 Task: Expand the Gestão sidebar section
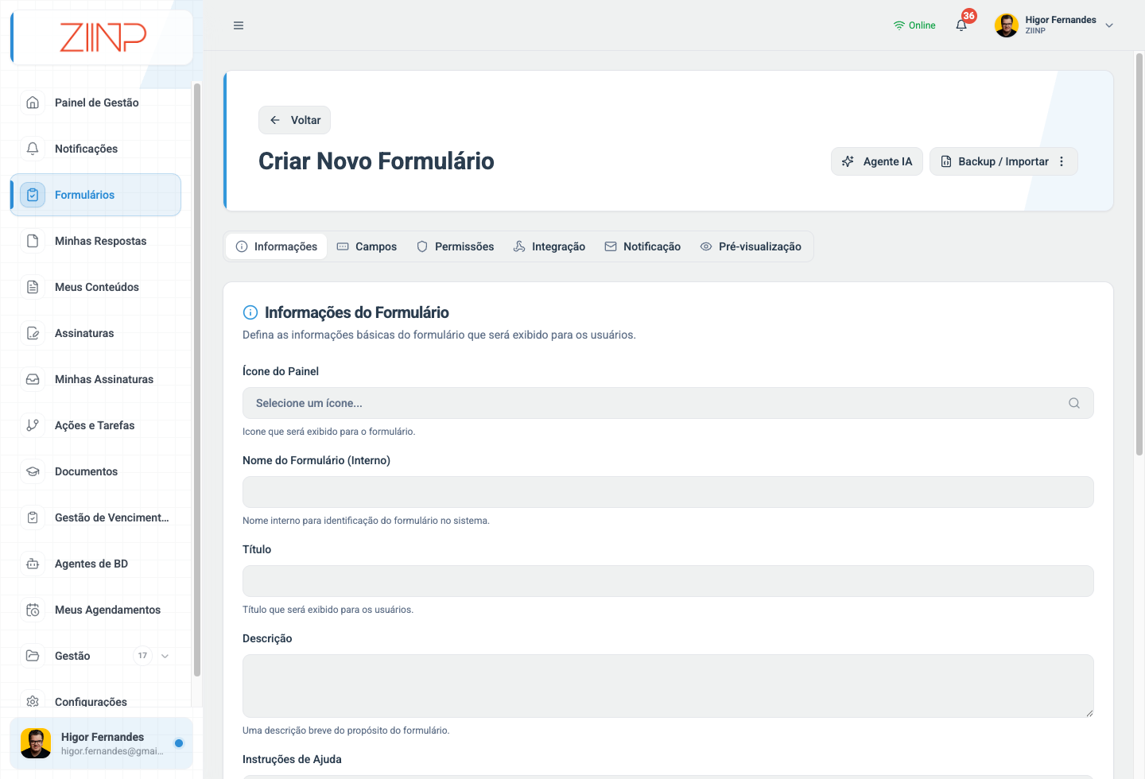point(165,656)
